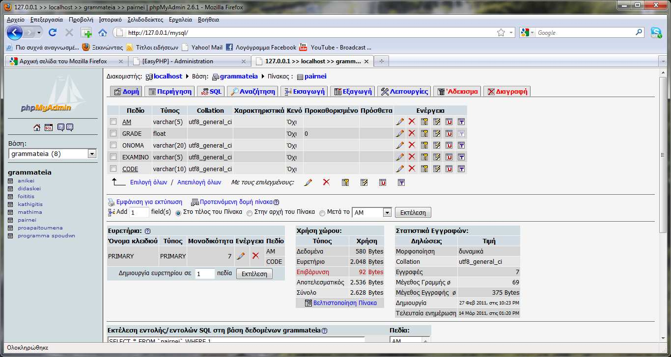Screen dimensions: 671x357
Task: Check the ONOMA field checkbox
Action: pyautogui.click(x=113, y=145)
